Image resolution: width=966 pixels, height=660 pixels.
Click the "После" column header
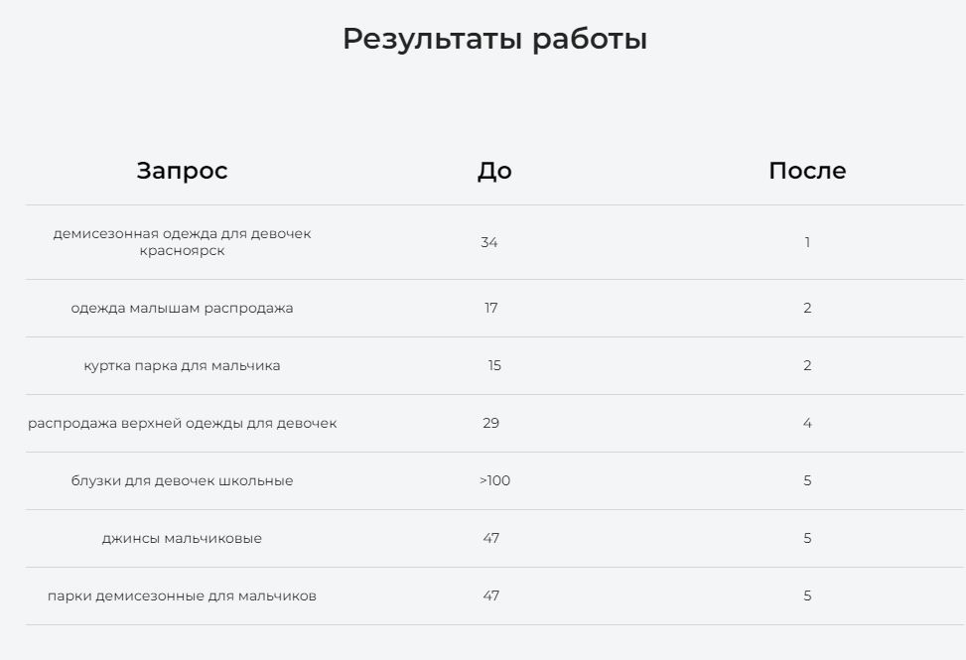pyautogui.click(x=807, y=171)
